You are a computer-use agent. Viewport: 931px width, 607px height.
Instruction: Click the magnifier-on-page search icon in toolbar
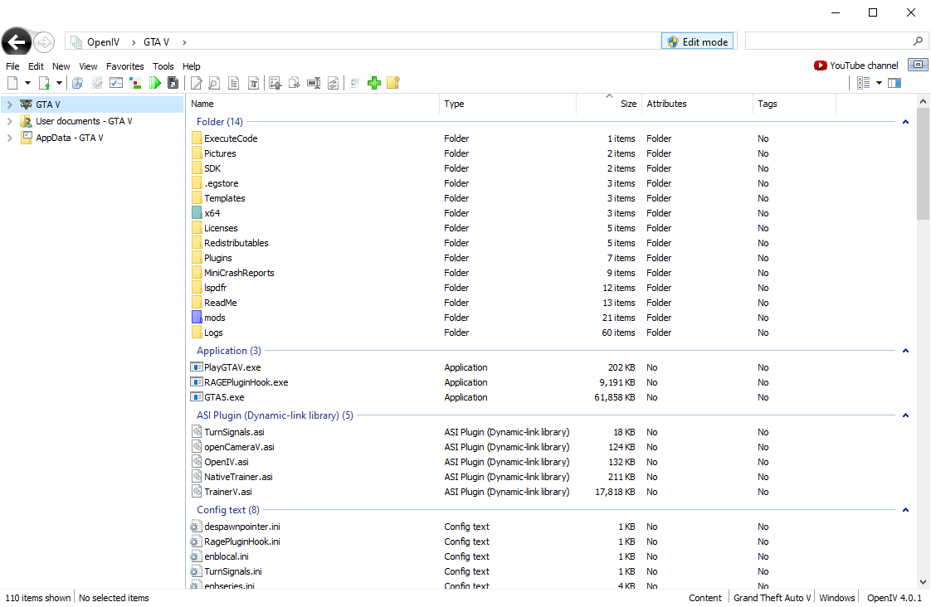pyautogui.click(x=214, y=83)
